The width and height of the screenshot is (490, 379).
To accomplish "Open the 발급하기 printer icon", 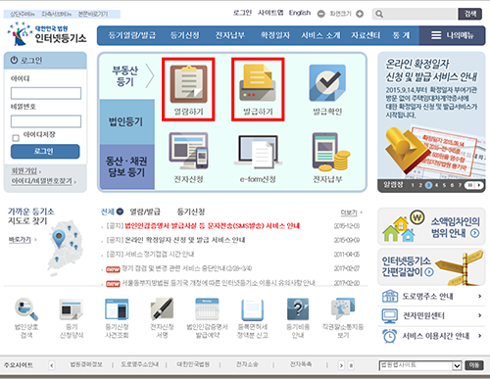I will point(258,83).
